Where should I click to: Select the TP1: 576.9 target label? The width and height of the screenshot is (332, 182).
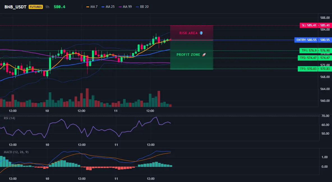[309, 51]
